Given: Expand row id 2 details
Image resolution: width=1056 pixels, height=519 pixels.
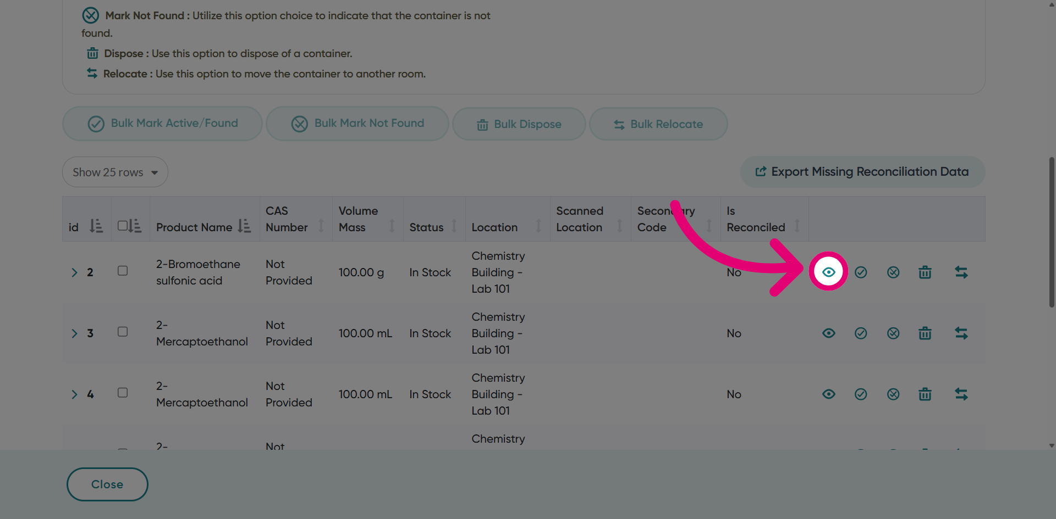Looking at the screenshot, I should pos(74,272).
